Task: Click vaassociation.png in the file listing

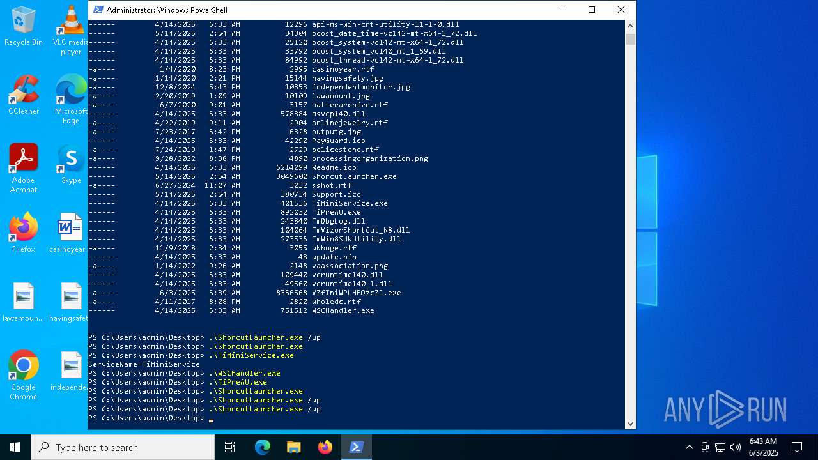Action: coord(350,266)
